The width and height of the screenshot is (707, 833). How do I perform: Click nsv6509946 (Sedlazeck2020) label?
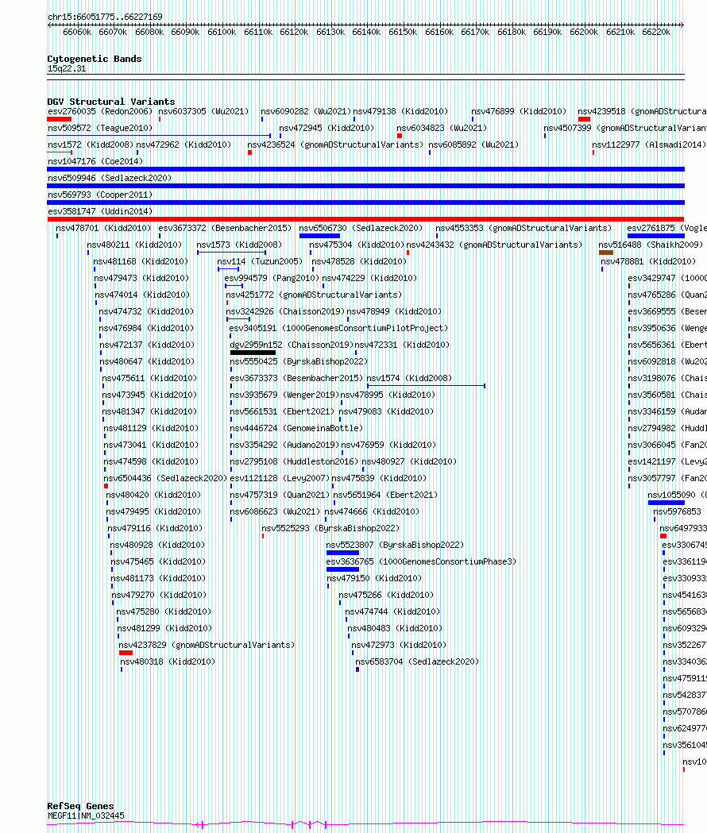(110, 177)
